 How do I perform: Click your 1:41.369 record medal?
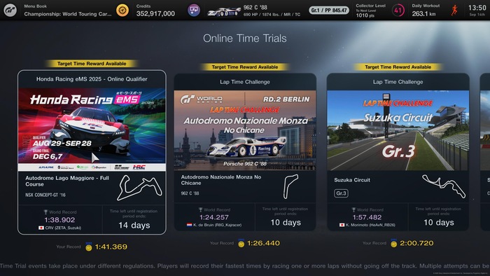click(x=89, y=247)
